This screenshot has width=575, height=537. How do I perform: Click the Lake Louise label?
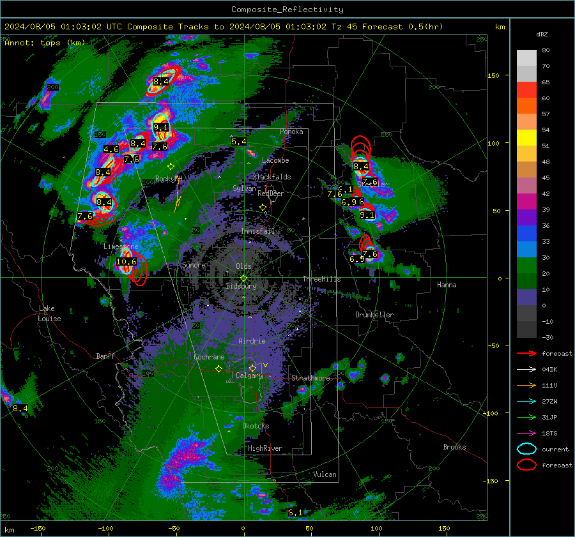(x=49, y=314)
